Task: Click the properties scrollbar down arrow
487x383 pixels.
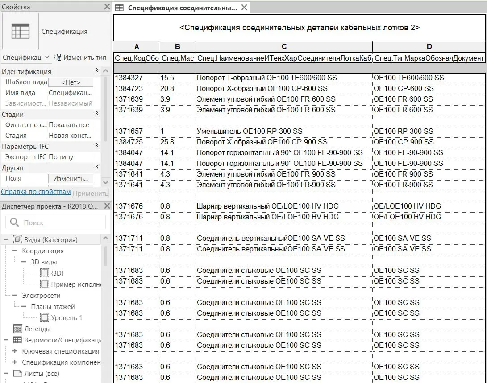Action: click(x=106, y=182)
